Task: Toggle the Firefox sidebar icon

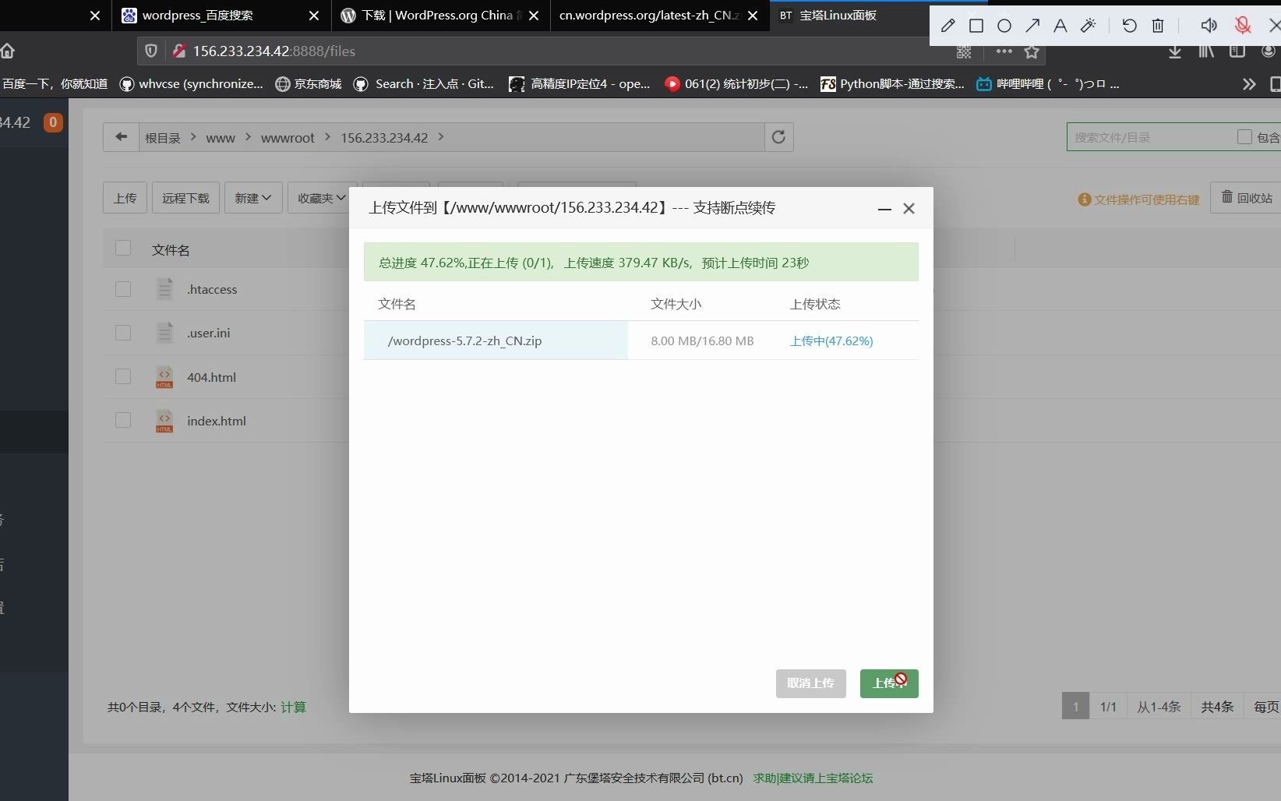Action: 1237,51
